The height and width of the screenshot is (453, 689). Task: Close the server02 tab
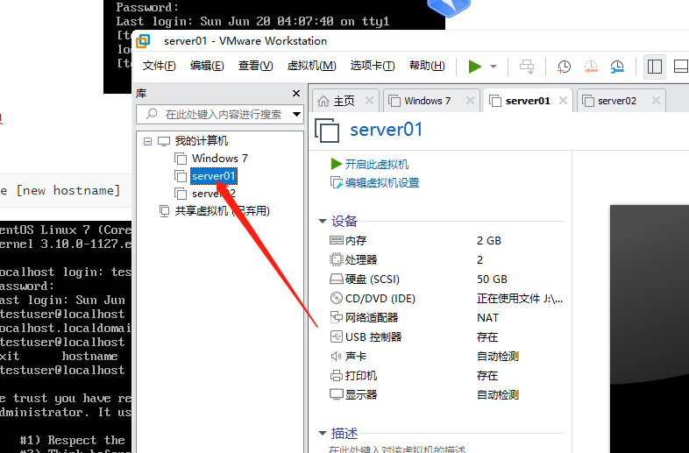point(656,101)
